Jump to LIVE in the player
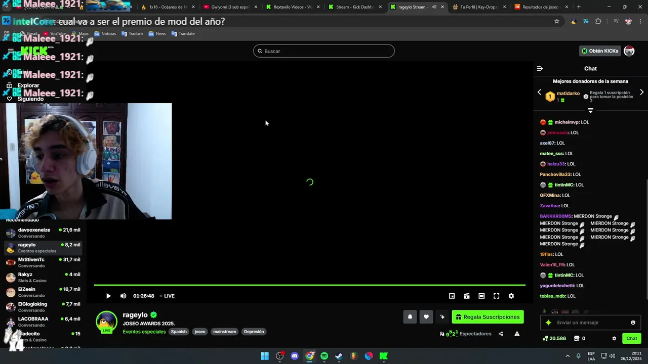Screen dimensions: 648x364 click(x=167, y=296)
